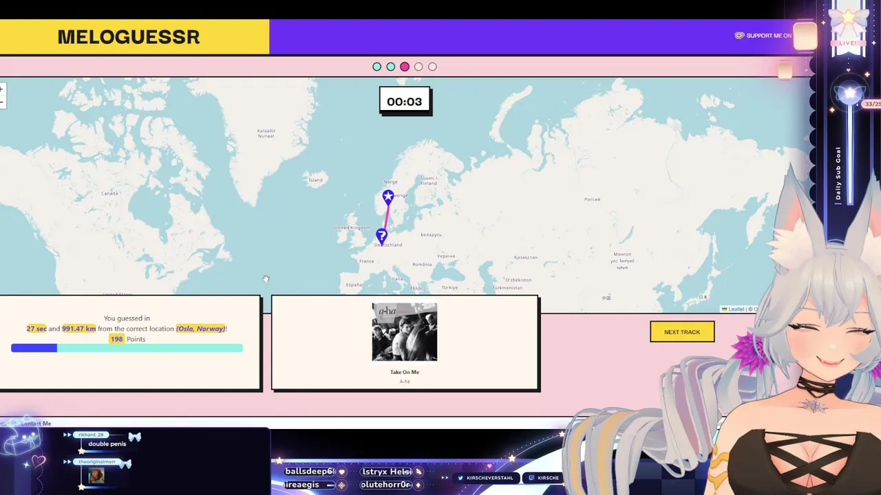
Task: Click the emote image in theoriginalmerr's message
Action: pos(96,476)
